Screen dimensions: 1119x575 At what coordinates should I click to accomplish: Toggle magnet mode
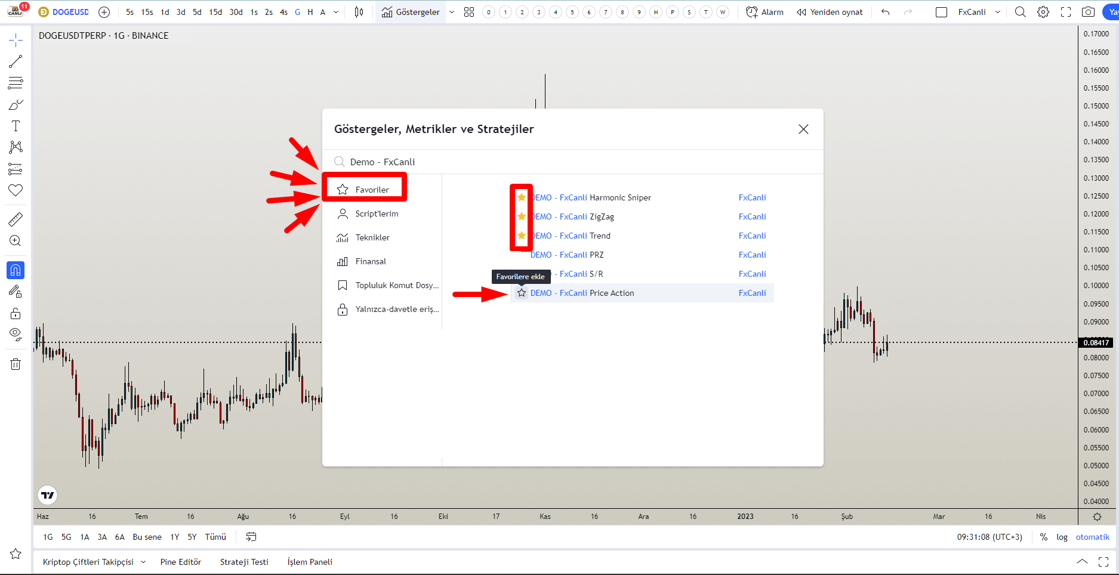pos(16,270)
